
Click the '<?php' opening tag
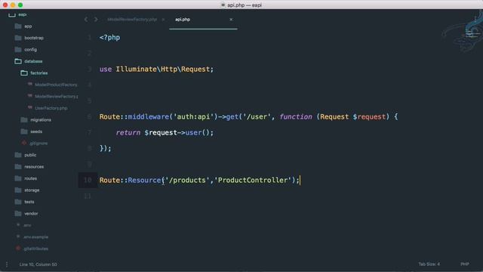click(109, 38)
